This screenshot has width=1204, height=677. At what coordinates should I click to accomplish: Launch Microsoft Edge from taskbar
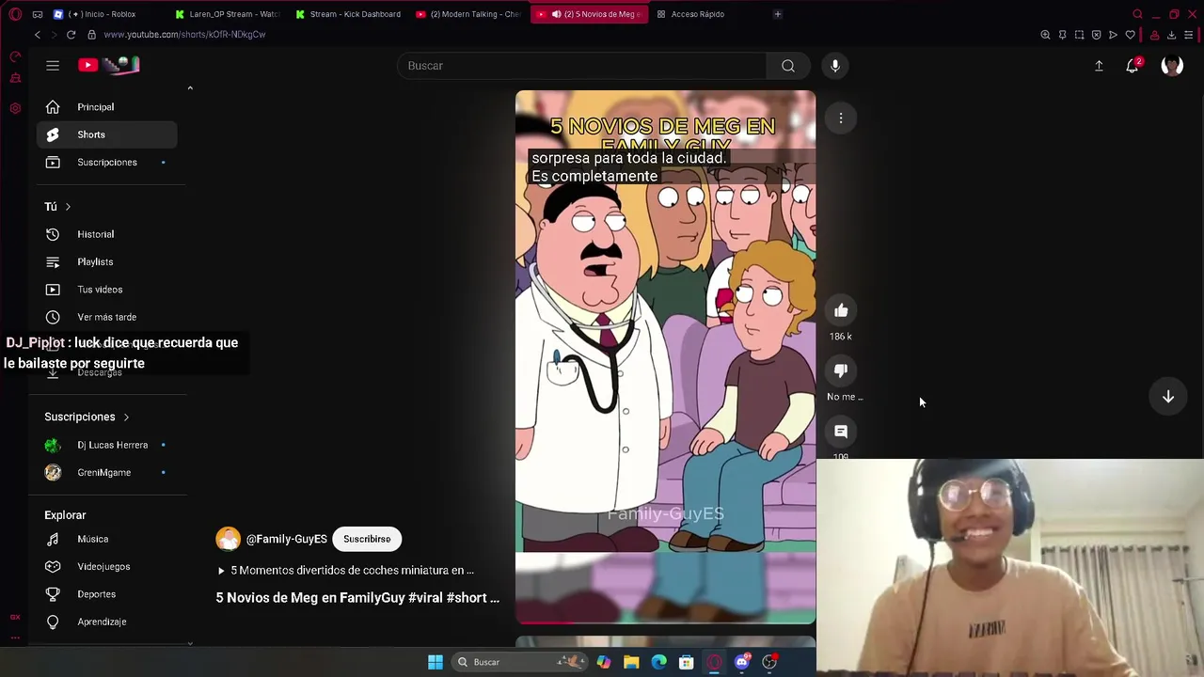[x=658, y=662]
